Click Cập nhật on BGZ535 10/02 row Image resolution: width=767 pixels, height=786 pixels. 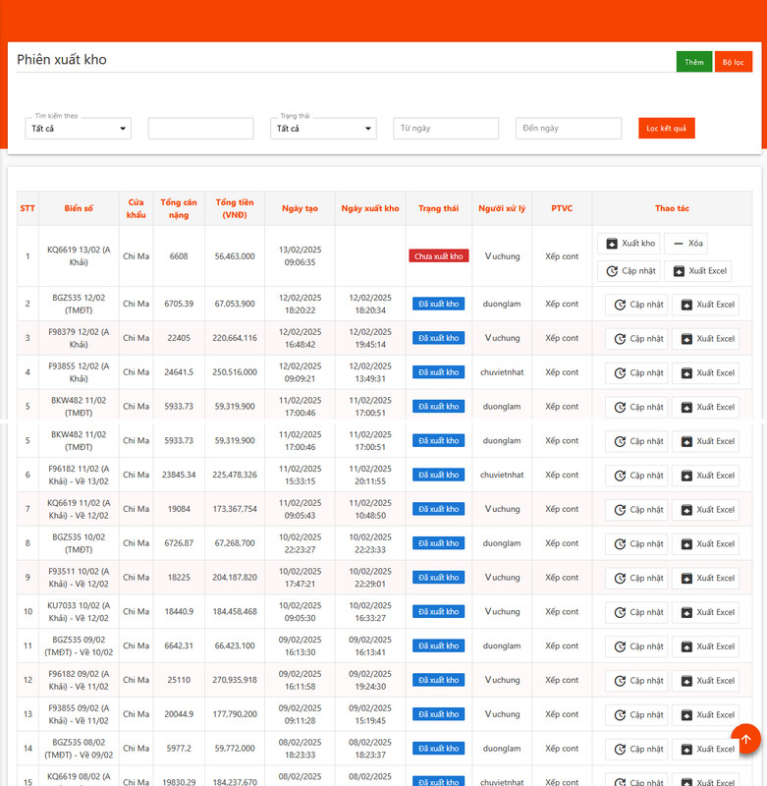point(636,544)
